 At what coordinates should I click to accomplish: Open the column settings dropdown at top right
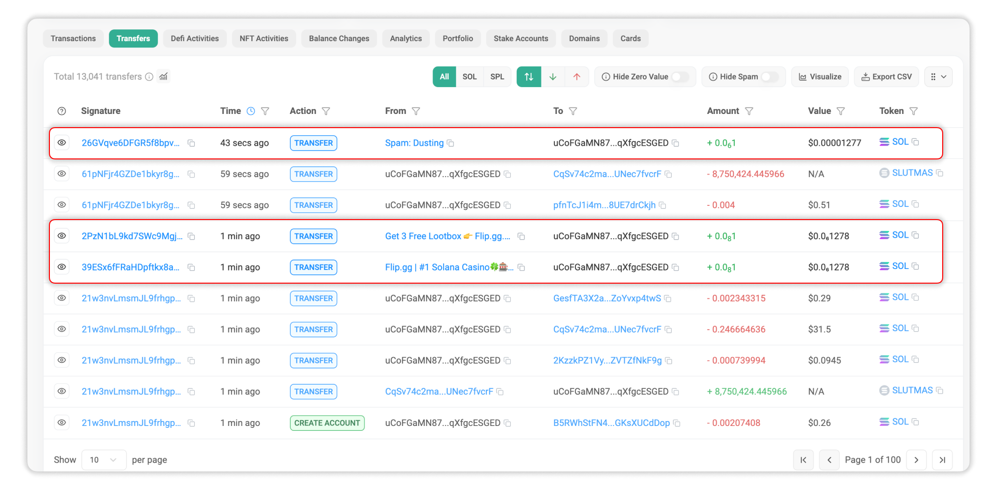pyautogui.click(x=938, y=77)
